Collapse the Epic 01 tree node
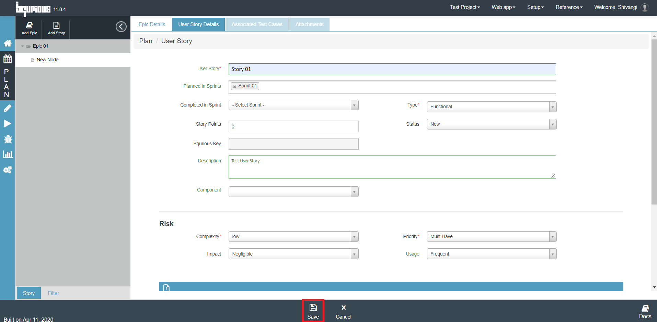This screenshot has width=657, height=322. coord(23,46)
